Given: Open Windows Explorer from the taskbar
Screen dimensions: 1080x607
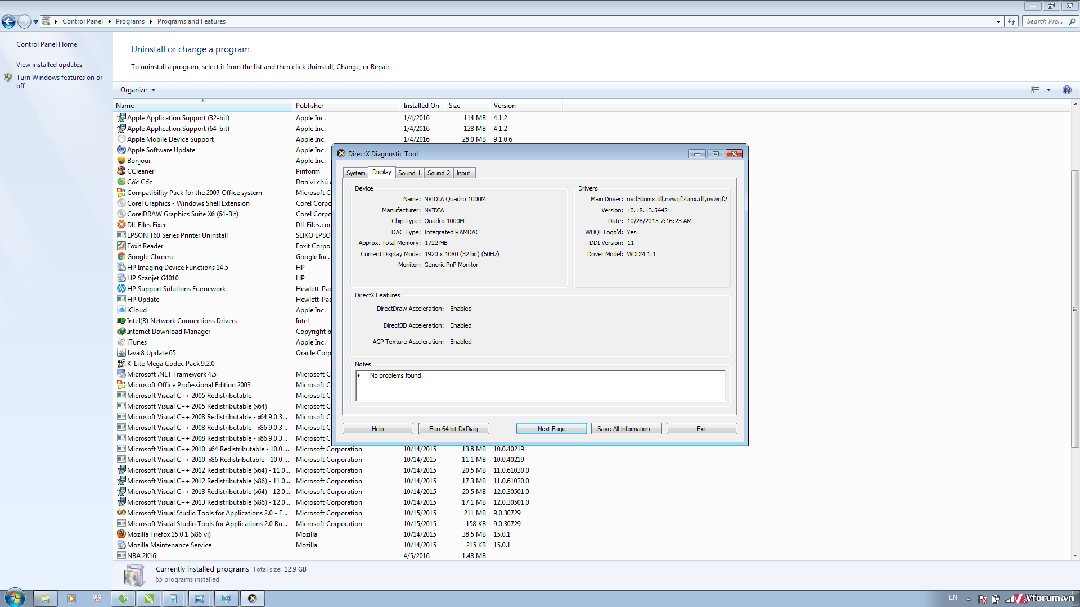Looking at the screenshot, I should [x=46, y=599].
